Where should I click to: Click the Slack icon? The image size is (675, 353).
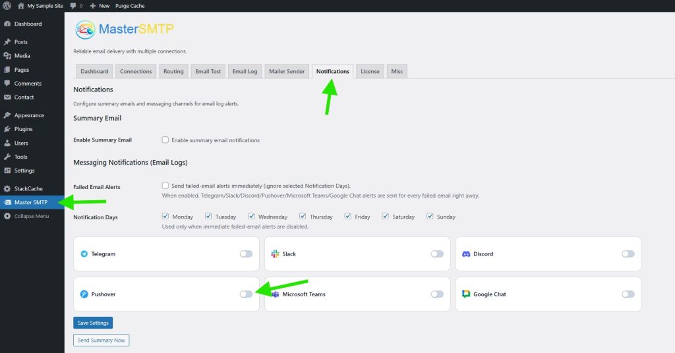point(275,254)
